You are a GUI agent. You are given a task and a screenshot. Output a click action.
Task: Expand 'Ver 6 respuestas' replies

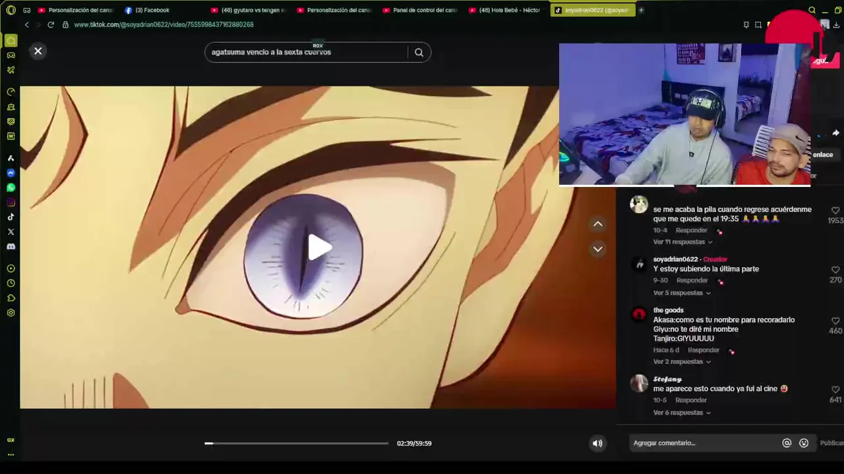[x=682, y=413]
